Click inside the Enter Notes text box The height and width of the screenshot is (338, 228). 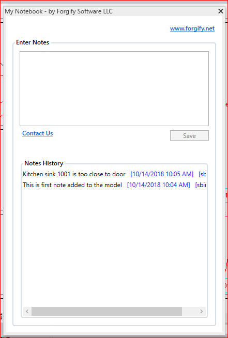pyautogui.click(x=114, y=88)
